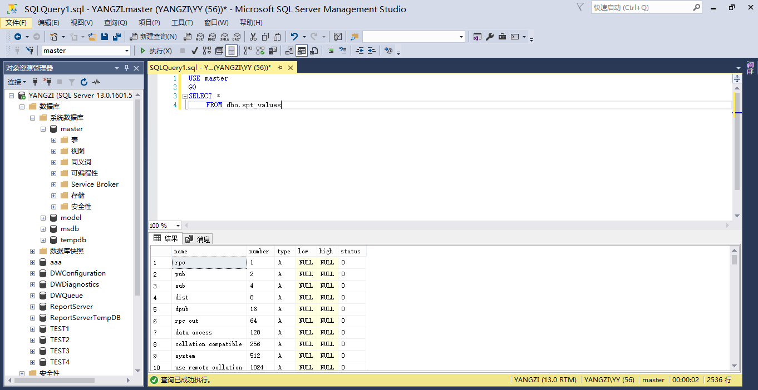The image size is (758, 390).
Task: Open Activity Monitor icon in Object Explorer toolbar
Action: tap(96, 81)
